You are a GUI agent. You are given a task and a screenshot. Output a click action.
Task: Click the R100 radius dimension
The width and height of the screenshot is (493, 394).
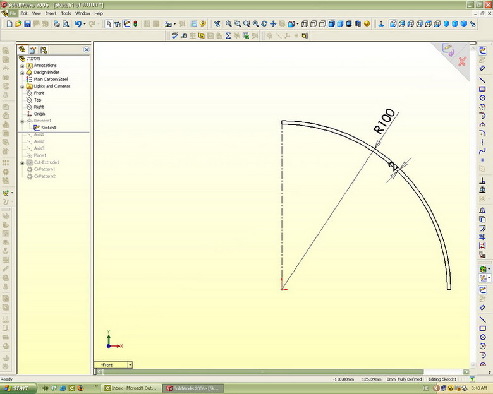(384, 121)
